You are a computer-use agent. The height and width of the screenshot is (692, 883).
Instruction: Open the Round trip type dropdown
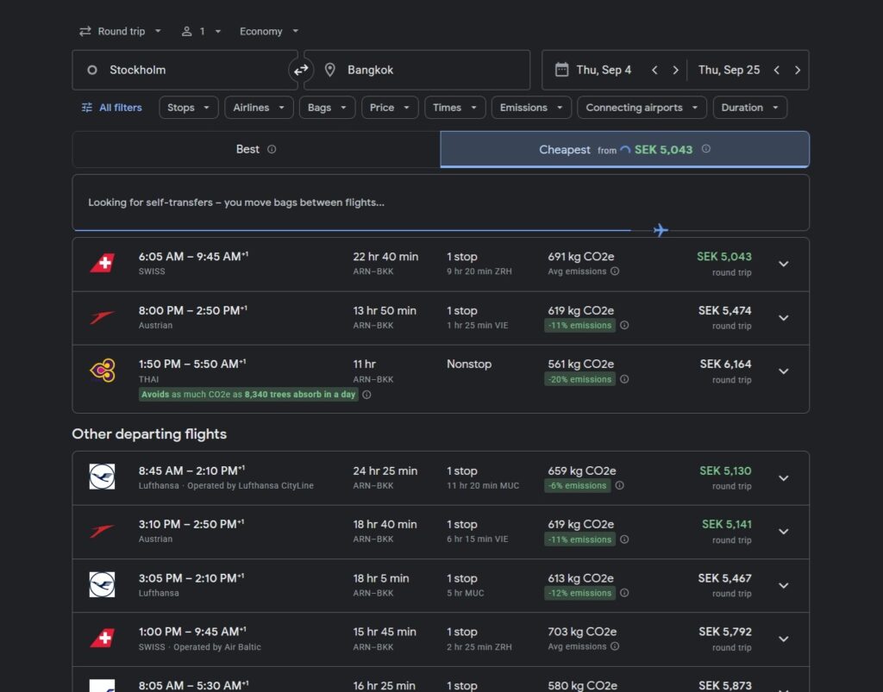tap(121, 32)
